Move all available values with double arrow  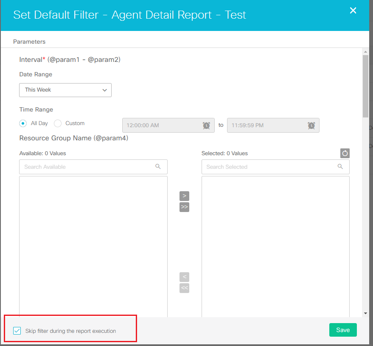tap(184, 207)
